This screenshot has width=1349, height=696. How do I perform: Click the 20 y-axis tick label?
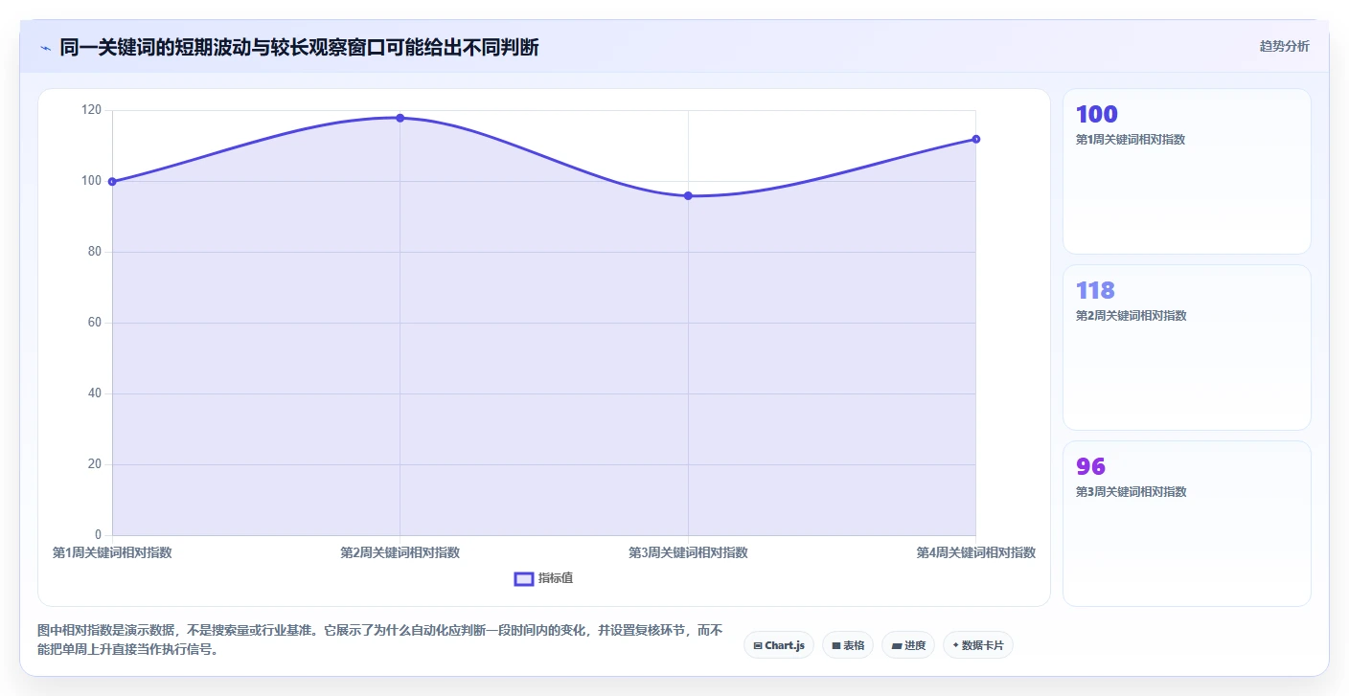click(95, 464)
